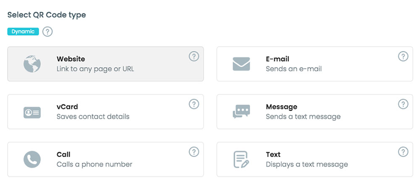
Task: View help for the Text option
Action: (403, 152)
